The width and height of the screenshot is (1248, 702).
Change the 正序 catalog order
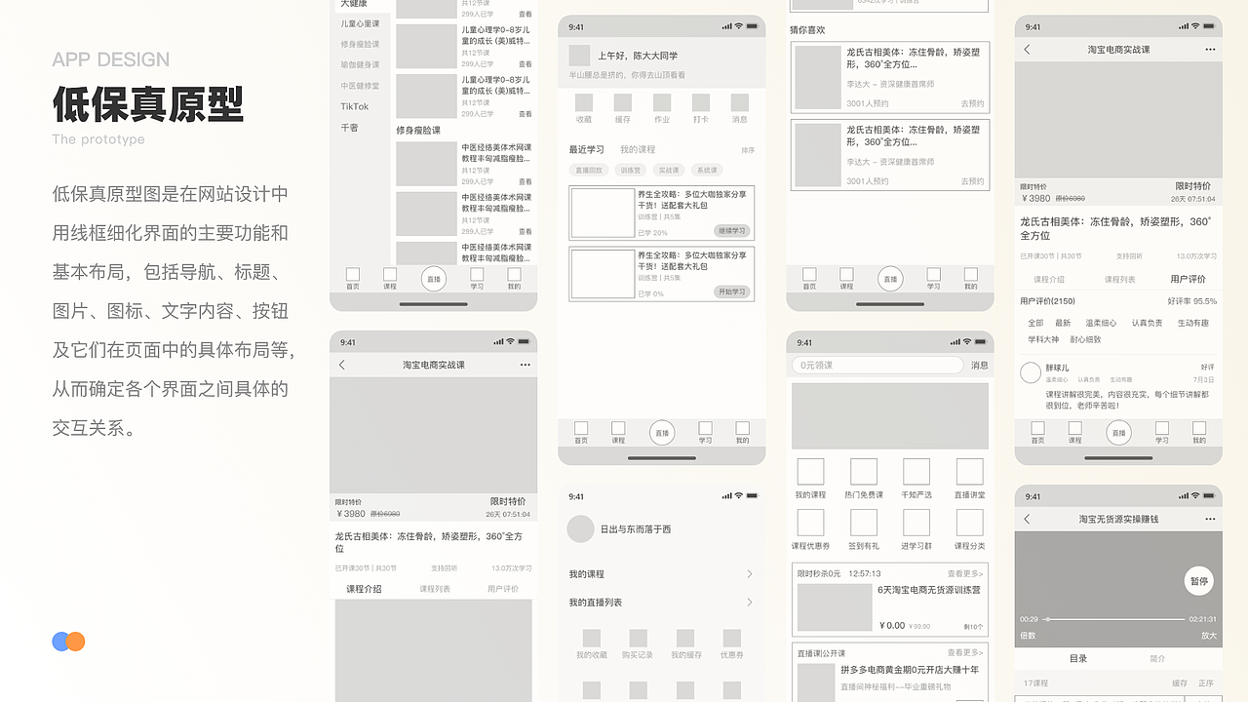(x=1206, y=683)
